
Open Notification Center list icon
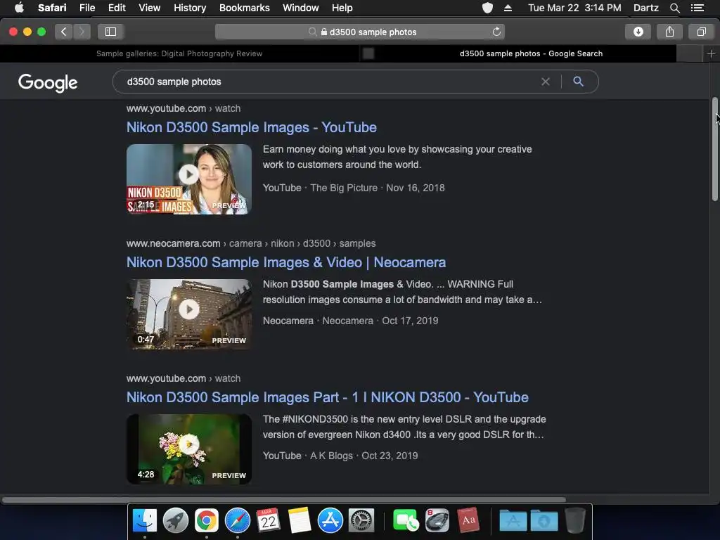coord(697,8)
